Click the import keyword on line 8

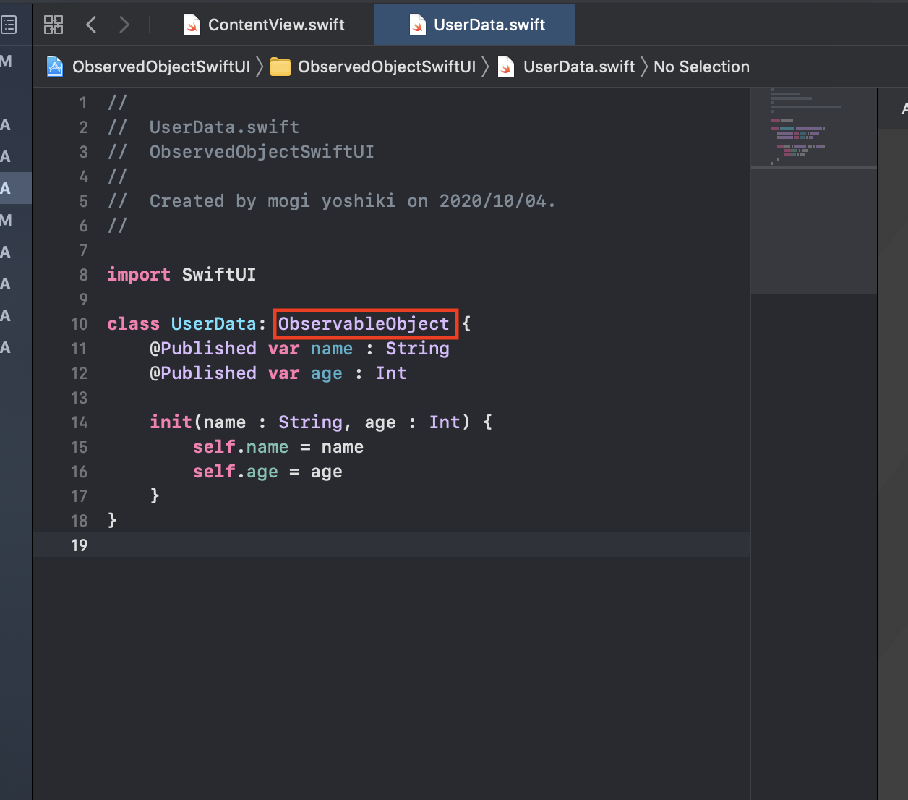(139, 275)
